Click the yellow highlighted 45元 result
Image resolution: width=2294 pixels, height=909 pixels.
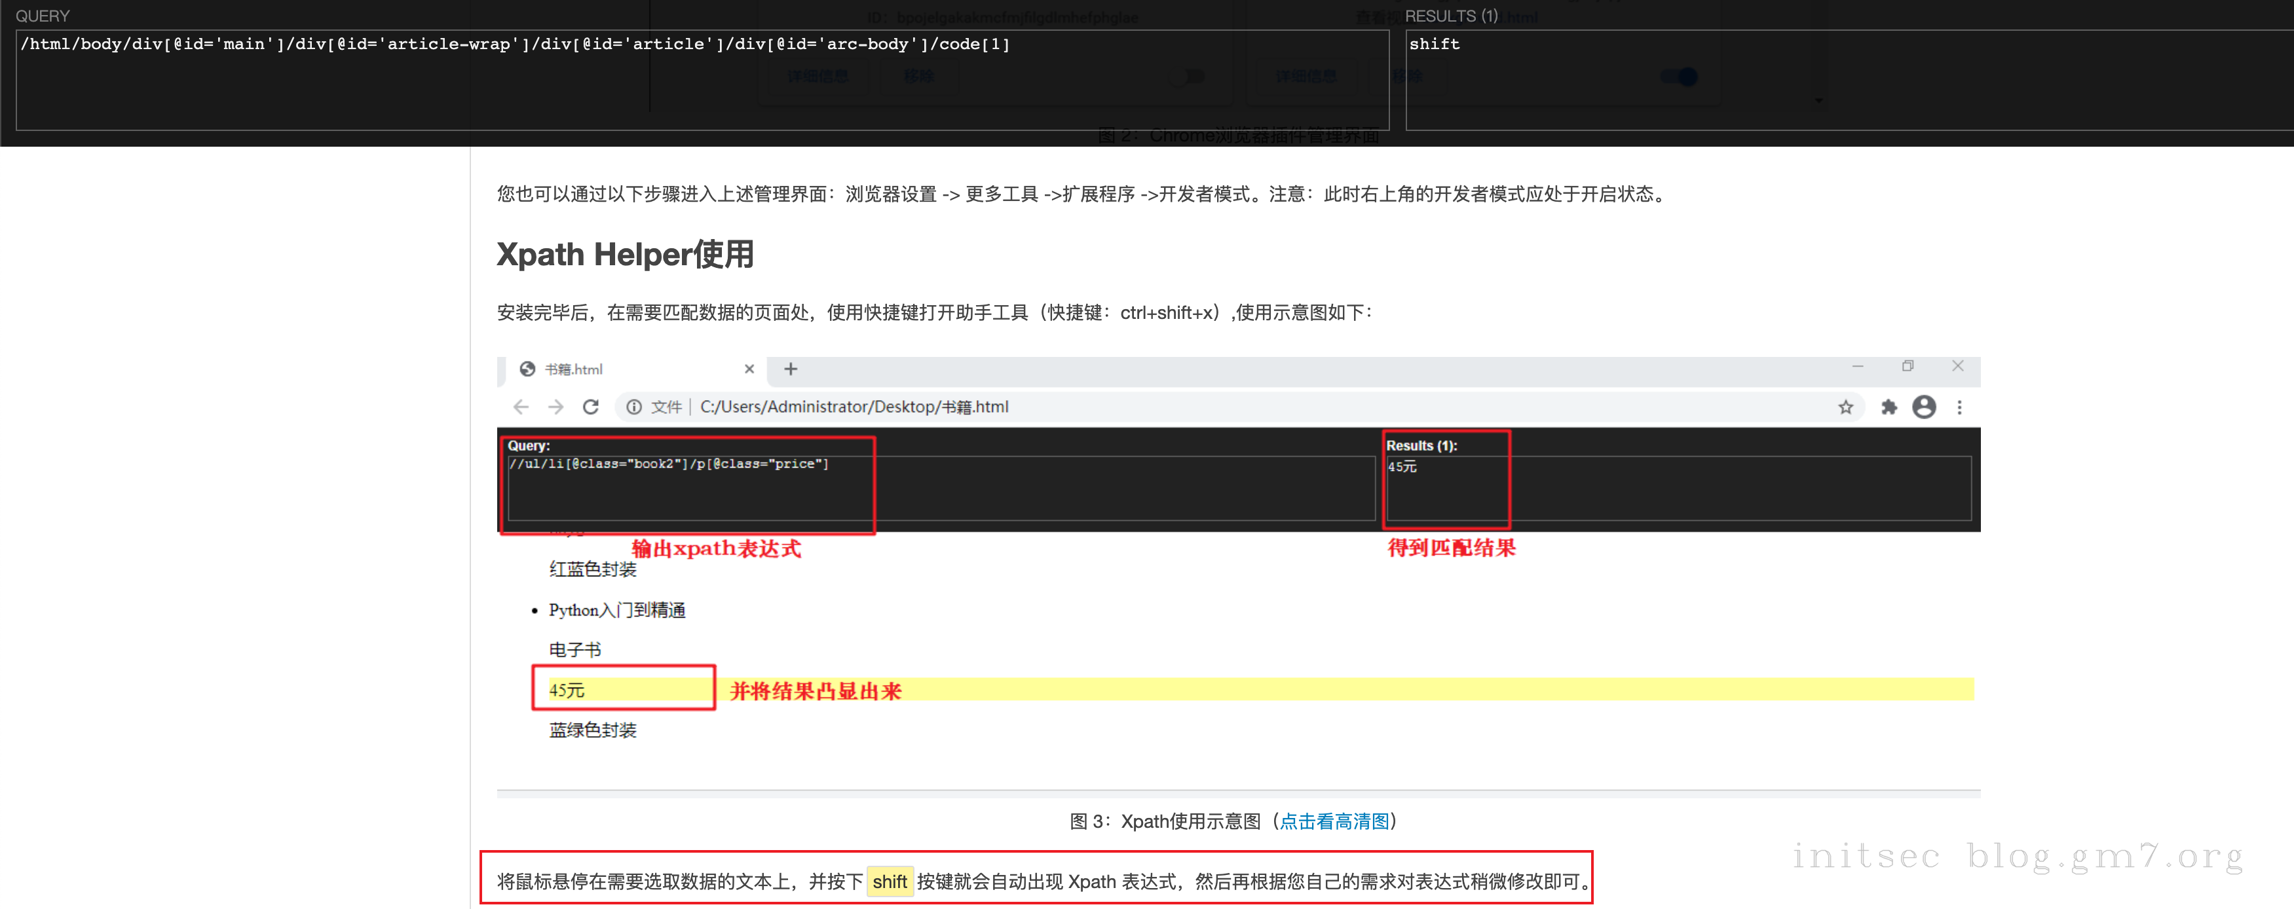tap(567, 690)
